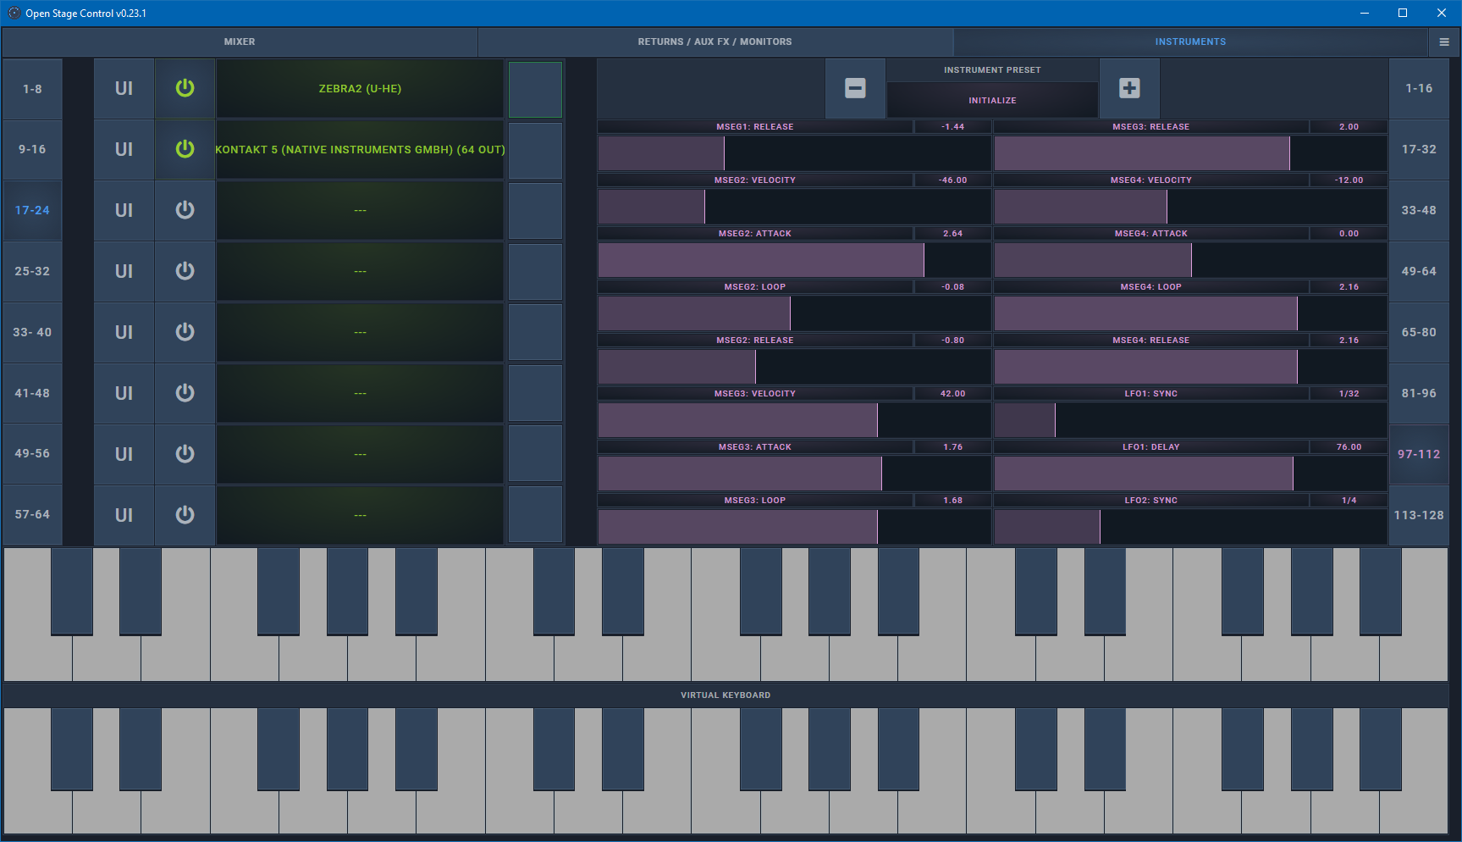Toggle power for Zebra2 (U-HE) instrument

(185, 88)
